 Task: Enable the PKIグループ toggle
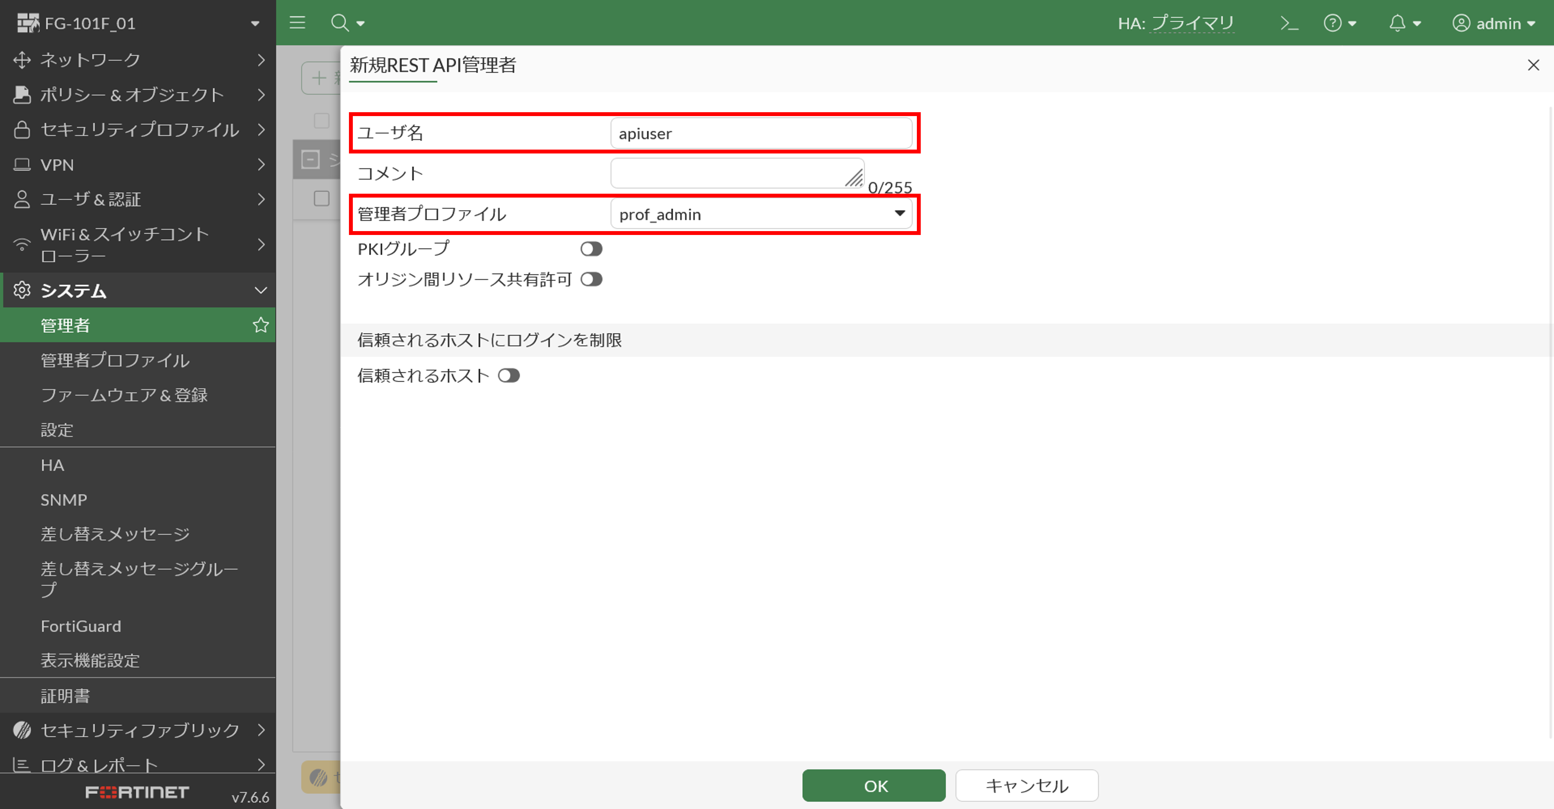591,248
